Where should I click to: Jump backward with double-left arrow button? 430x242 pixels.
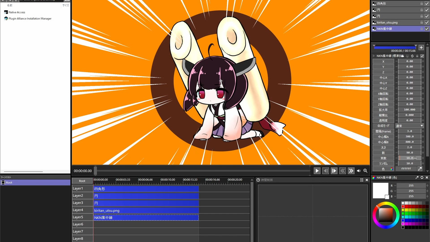[343, 171]
